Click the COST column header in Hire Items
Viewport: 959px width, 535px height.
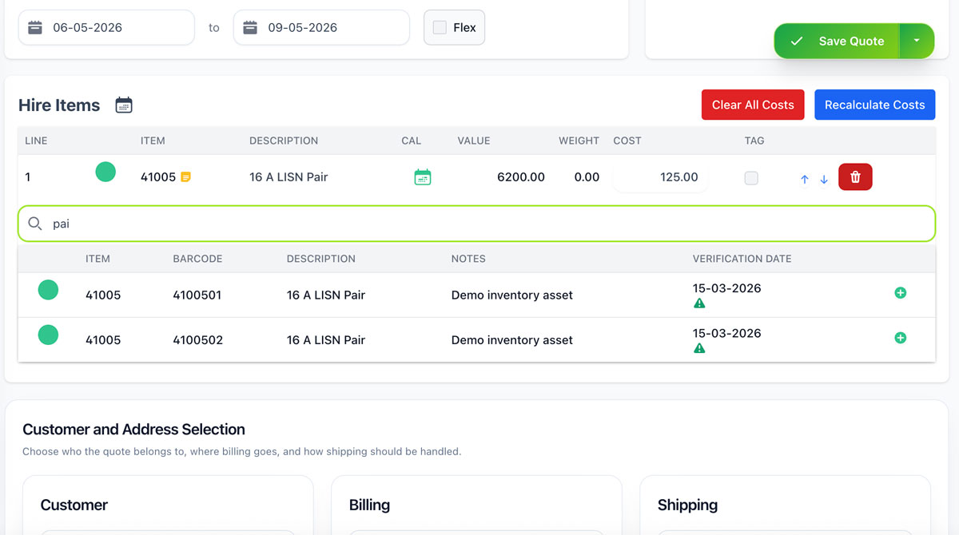pos(627,141)
